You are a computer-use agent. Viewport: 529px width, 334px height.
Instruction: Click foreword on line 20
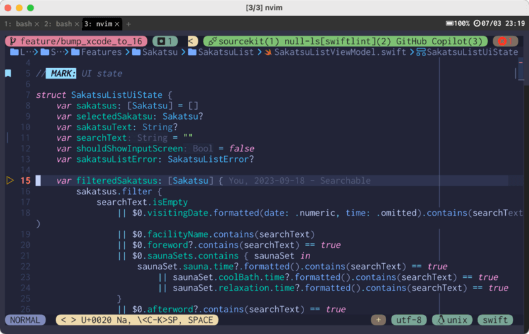[167, 245]
